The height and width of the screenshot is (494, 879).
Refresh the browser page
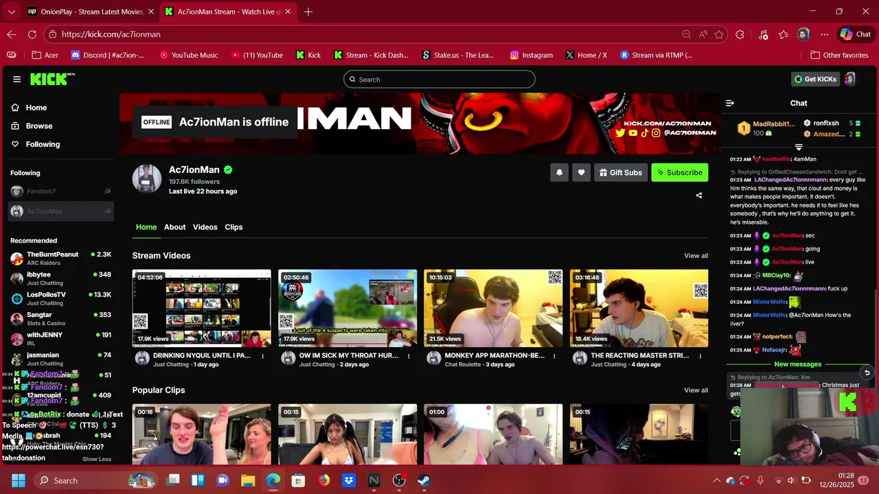(x=32, y=34)
